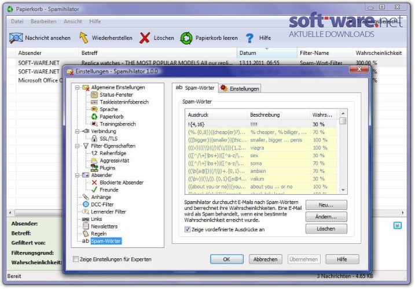This screenshot has width=415, height=289.
Task: Select the Anhänge paperclip icon
Action: [86, 197]
